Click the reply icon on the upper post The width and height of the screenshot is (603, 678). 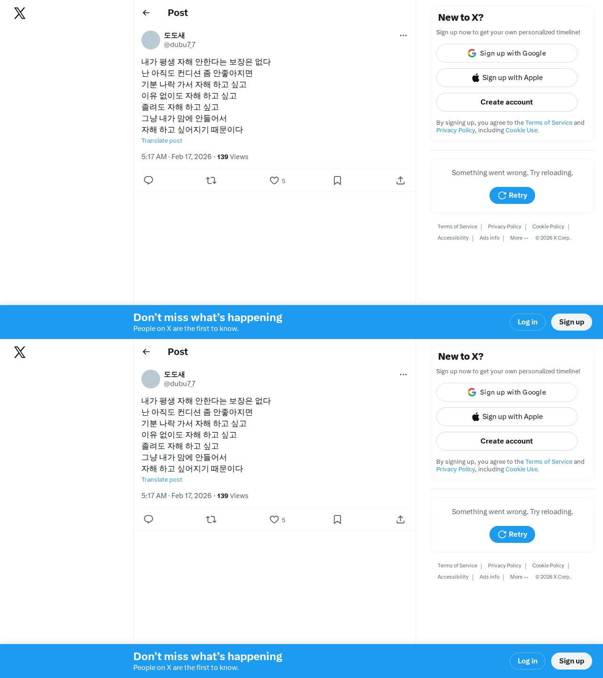(x=148, y=180)
